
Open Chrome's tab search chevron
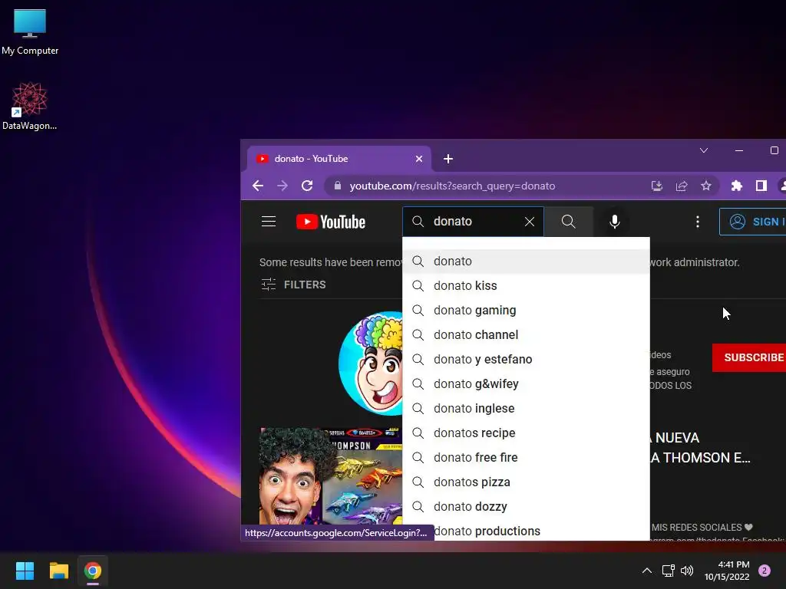point(704,150)
